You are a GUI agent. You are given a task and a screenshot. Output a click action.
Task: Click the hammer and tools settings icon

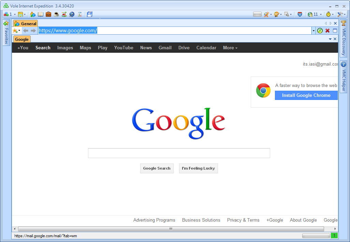(340, 14)
